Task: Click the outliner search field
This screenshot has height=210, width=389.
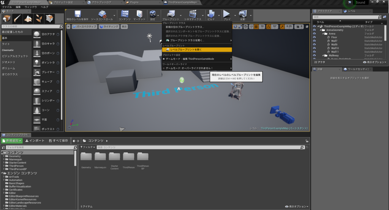Action: pyautogui.click(x=346, y=17)
